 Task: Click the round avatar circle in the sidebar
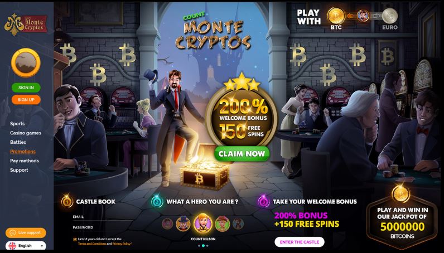(26, 63)
